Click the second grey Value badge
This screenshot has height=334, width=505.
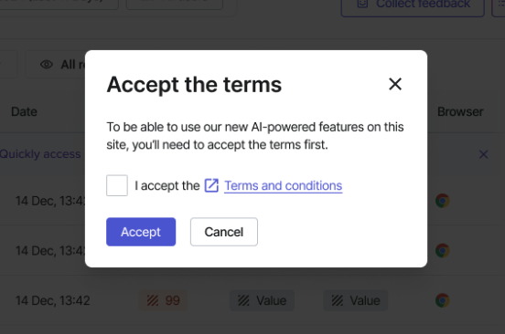coord(356,300)
